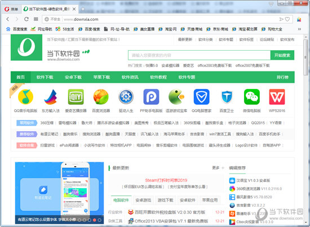Viewport: 310px width, 227px height.
Task: Select the first carousel dot on banner
Action: pyautogui.click(x=79, y=220)
